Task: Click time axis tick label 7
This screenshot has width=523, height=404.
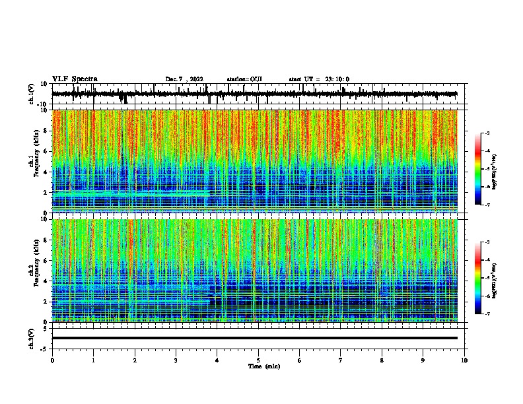Action: point(341,360)
